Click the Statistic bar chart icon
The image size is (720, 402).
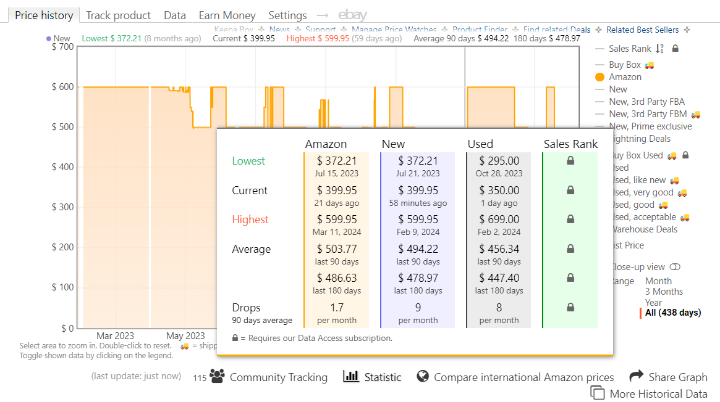point(351,376)
